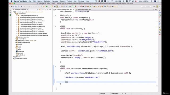Expand the src/main/resources folder
The image size is (170, 95).
pos(15,37)
